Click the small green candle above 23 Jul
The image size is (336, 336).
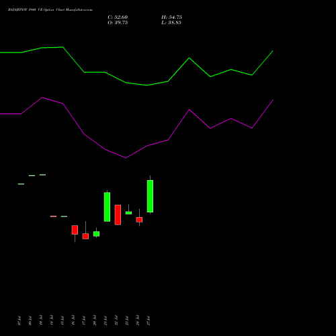tap(128, 213)
